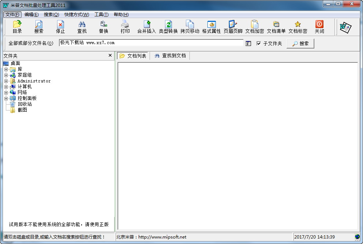The height and width of the screenshot is (244, 363).
Task: Select 控制面板 label in the tree
Action: coord(27,98)
